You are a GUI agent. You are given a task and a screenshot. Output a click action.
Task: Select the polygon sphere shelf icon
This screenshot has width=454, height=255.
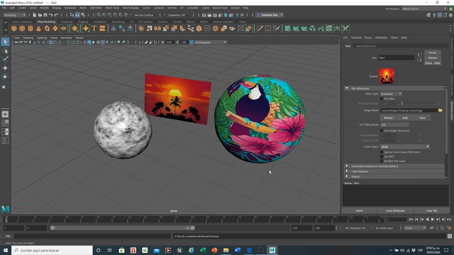click(x=14, y=28)
